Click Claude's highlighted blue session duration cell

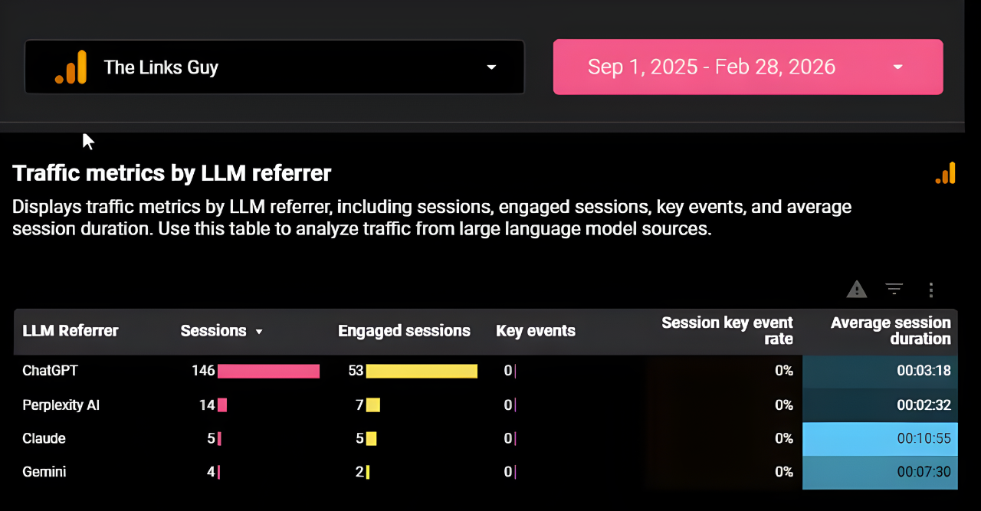click(880, 438)
